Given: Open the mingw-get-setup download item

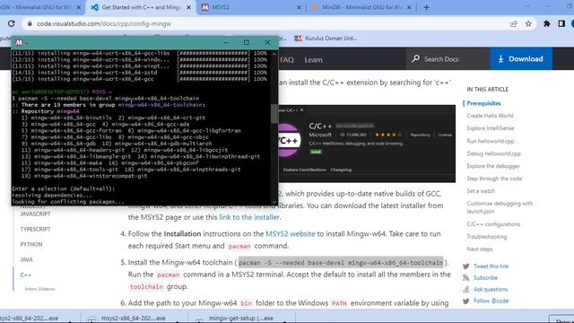Looking at the screenshot, I should click(x=241, y=319).
